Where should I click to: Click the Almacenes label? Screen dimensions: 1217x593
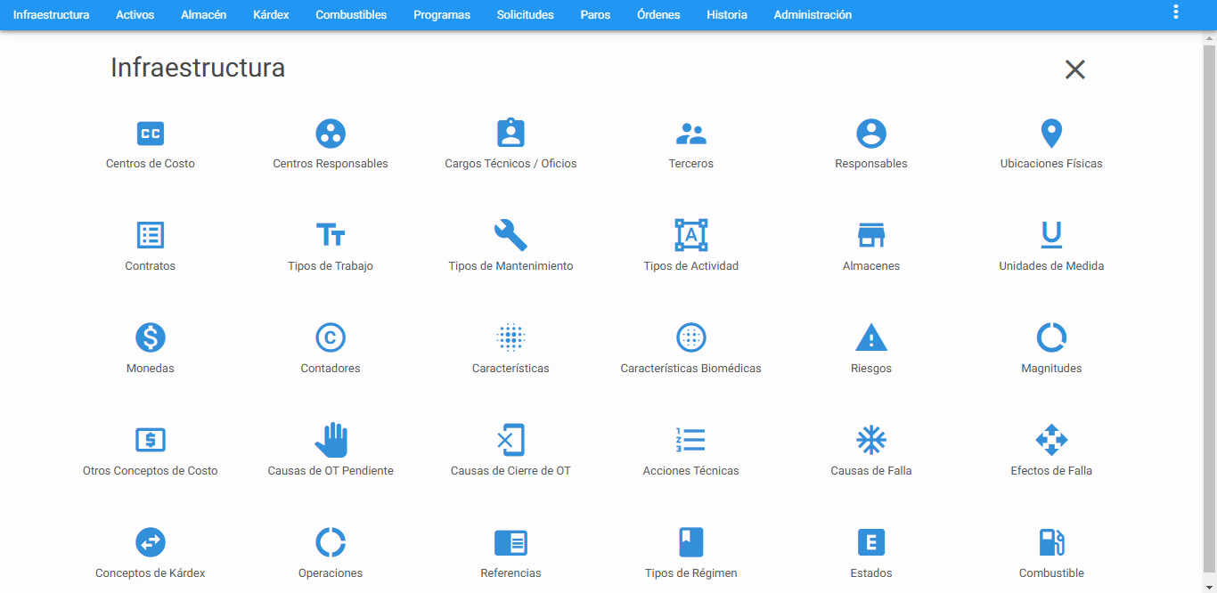click(871, 266)
